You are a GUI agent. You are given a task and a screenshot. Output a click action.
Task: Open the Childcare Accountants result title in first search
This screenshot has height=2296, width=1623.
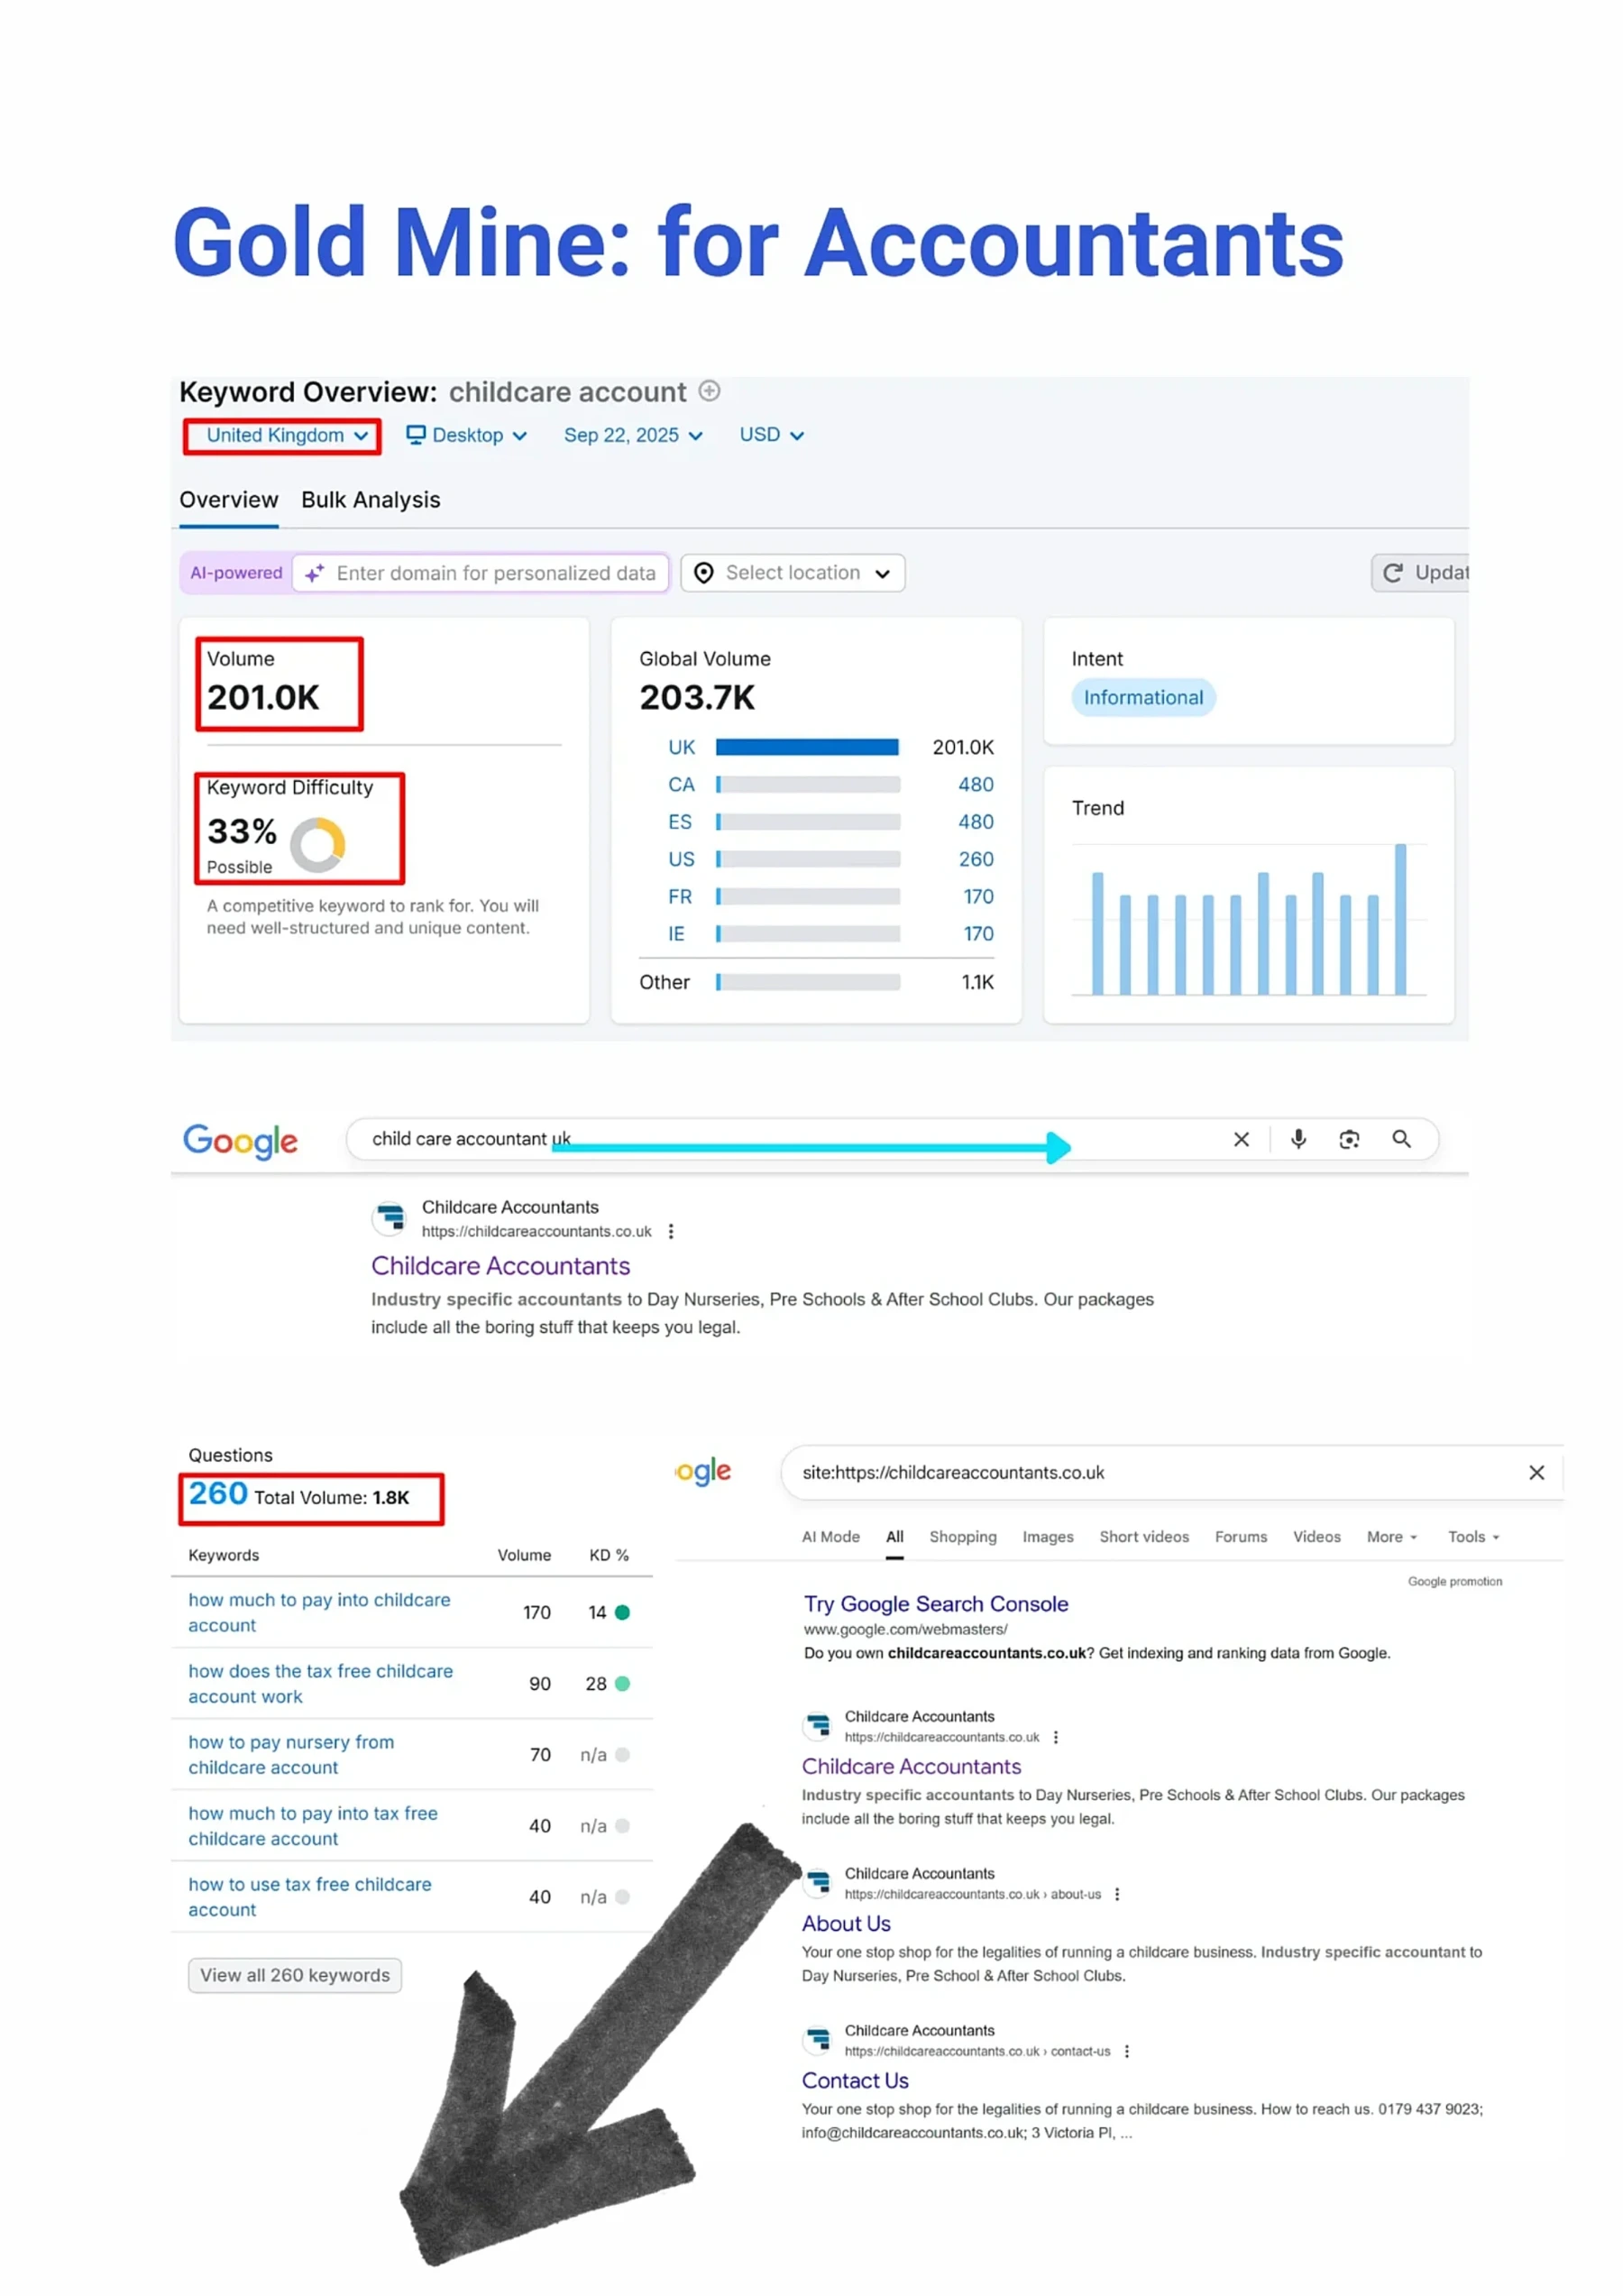pyautogui.click(x=500, y=1266)
